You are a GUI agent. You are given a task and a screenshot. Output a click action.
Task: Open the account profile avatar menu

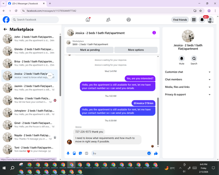[210, 20]
